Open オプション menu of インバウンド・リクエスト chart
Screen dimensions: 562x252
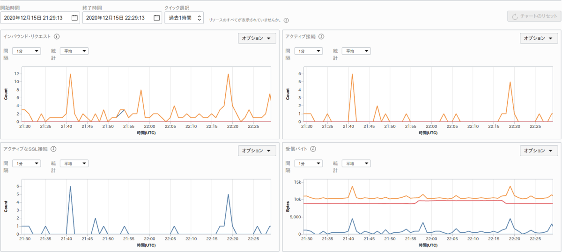click(257, 38)
